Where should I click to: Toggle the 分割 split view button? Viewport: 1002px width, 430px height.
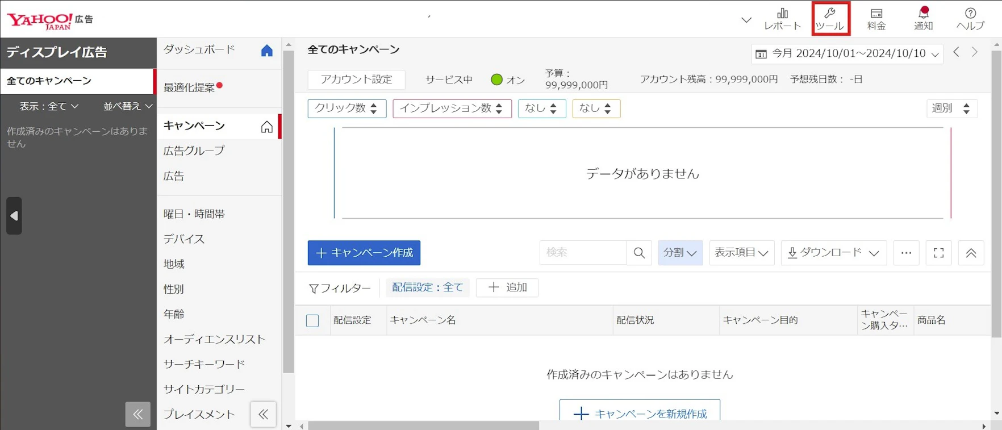[x=680, y=253]
